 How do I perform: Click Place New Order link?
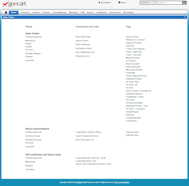coord(83,37)
